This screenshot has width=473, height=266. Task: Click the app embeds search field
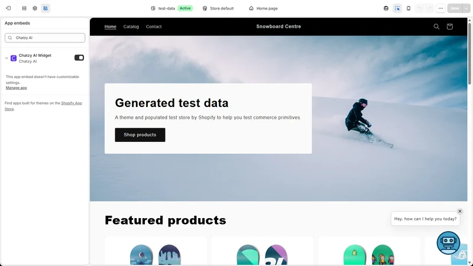point(45,38)
